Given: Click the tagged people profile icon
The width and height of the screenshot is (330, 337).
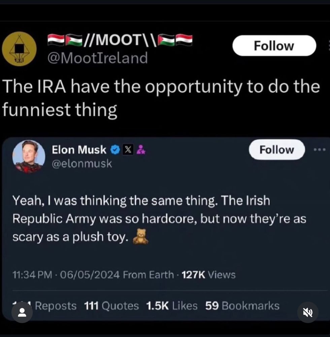Looking at the screenshot, I should point(22,312).
